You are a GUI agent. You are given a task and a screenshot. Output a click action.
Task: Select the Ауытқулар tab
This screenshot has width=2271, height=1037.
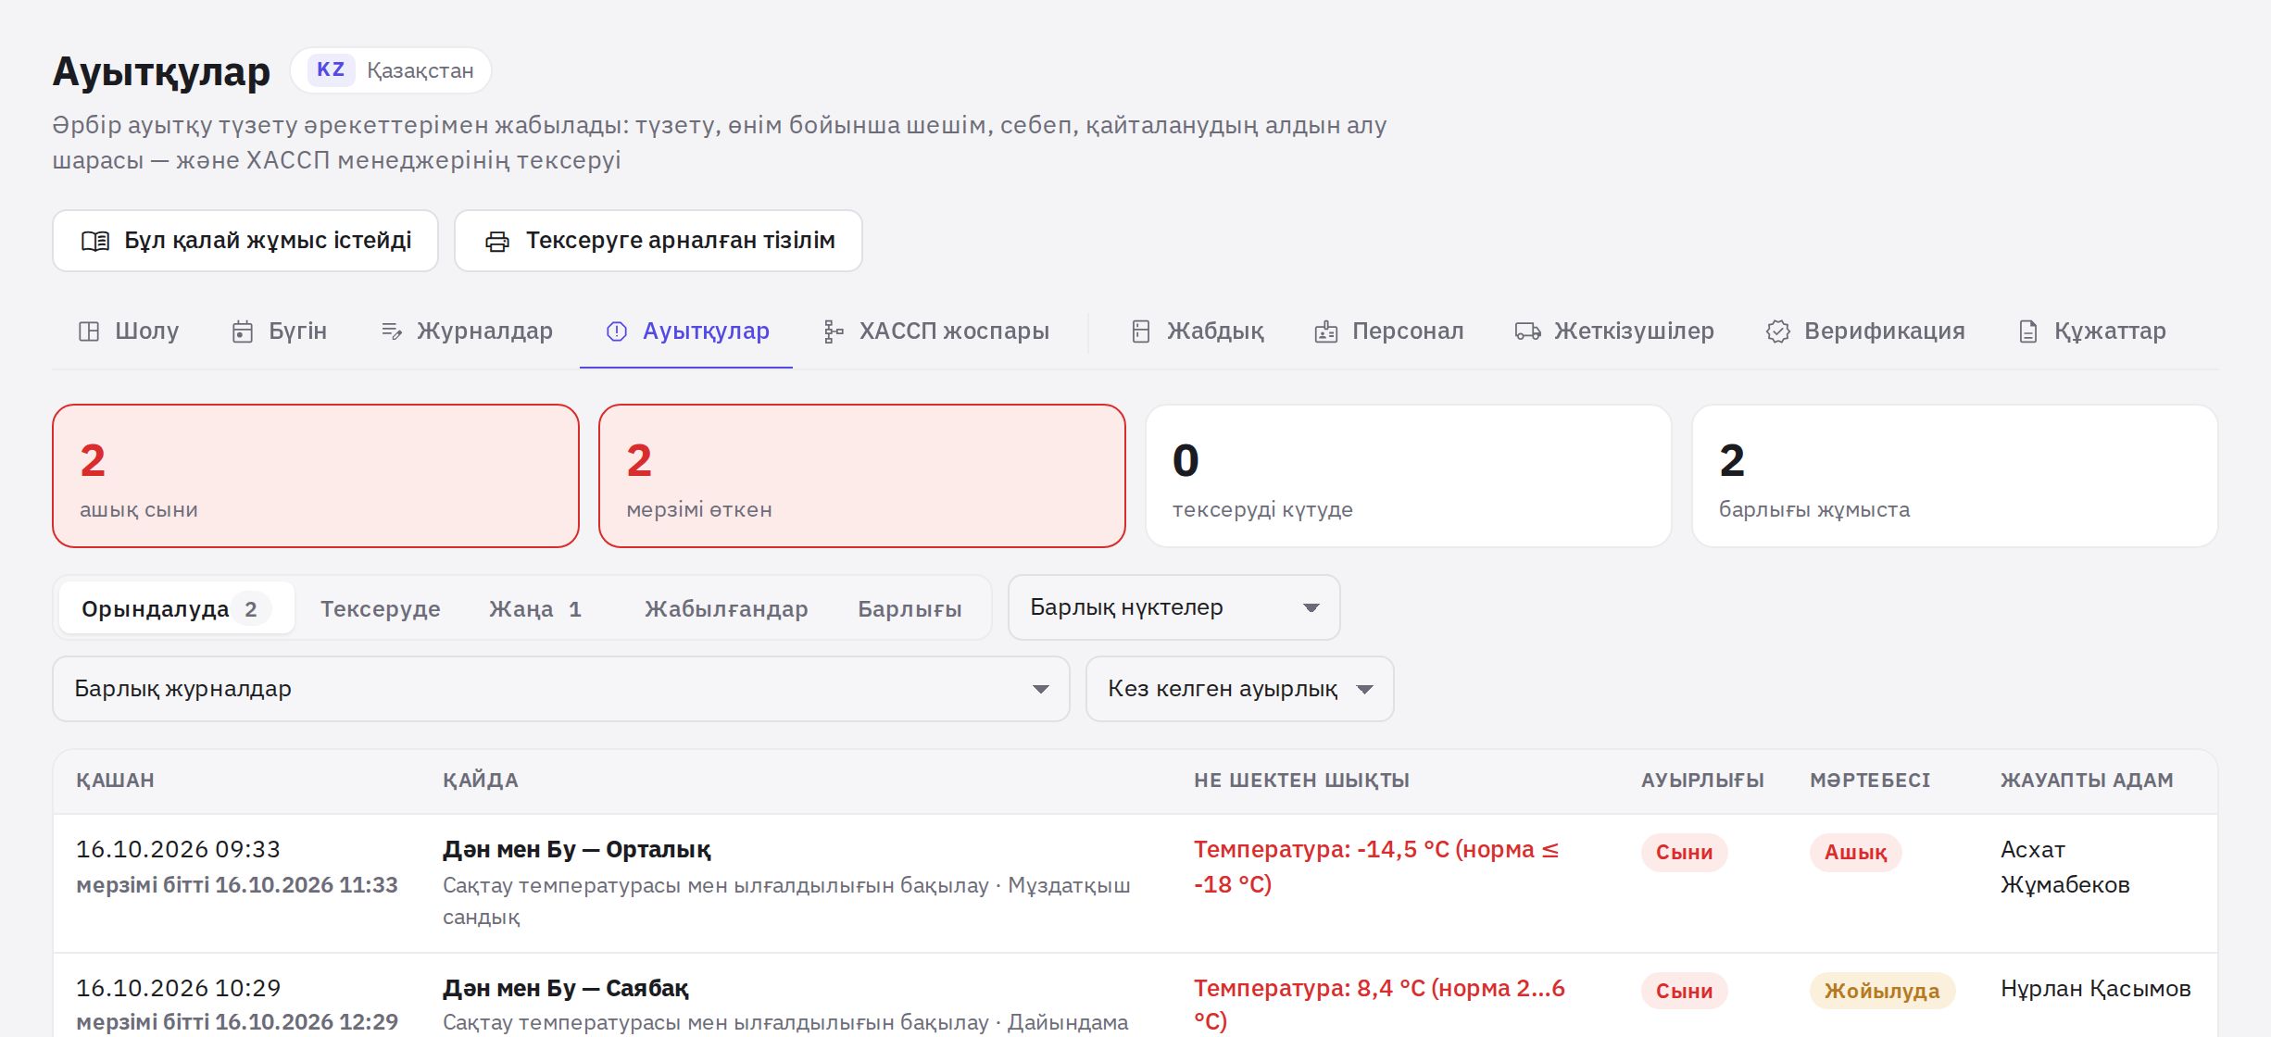686,331
